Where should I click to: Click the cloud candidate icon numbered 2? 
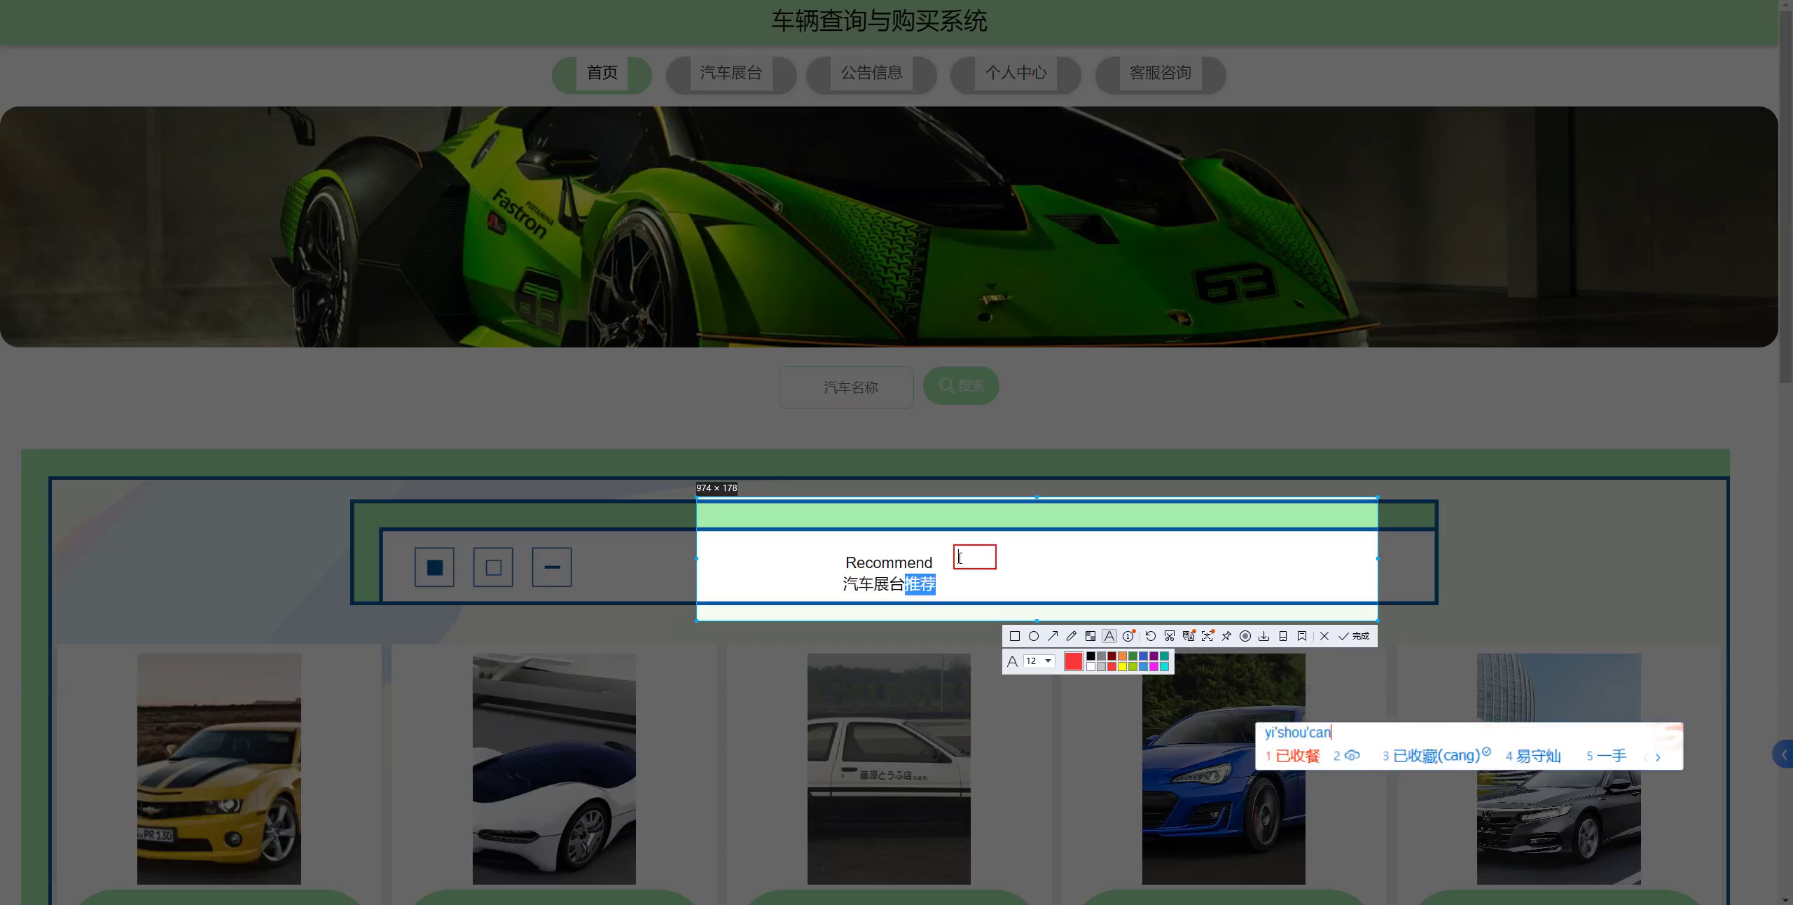(x=1347, y=757)
